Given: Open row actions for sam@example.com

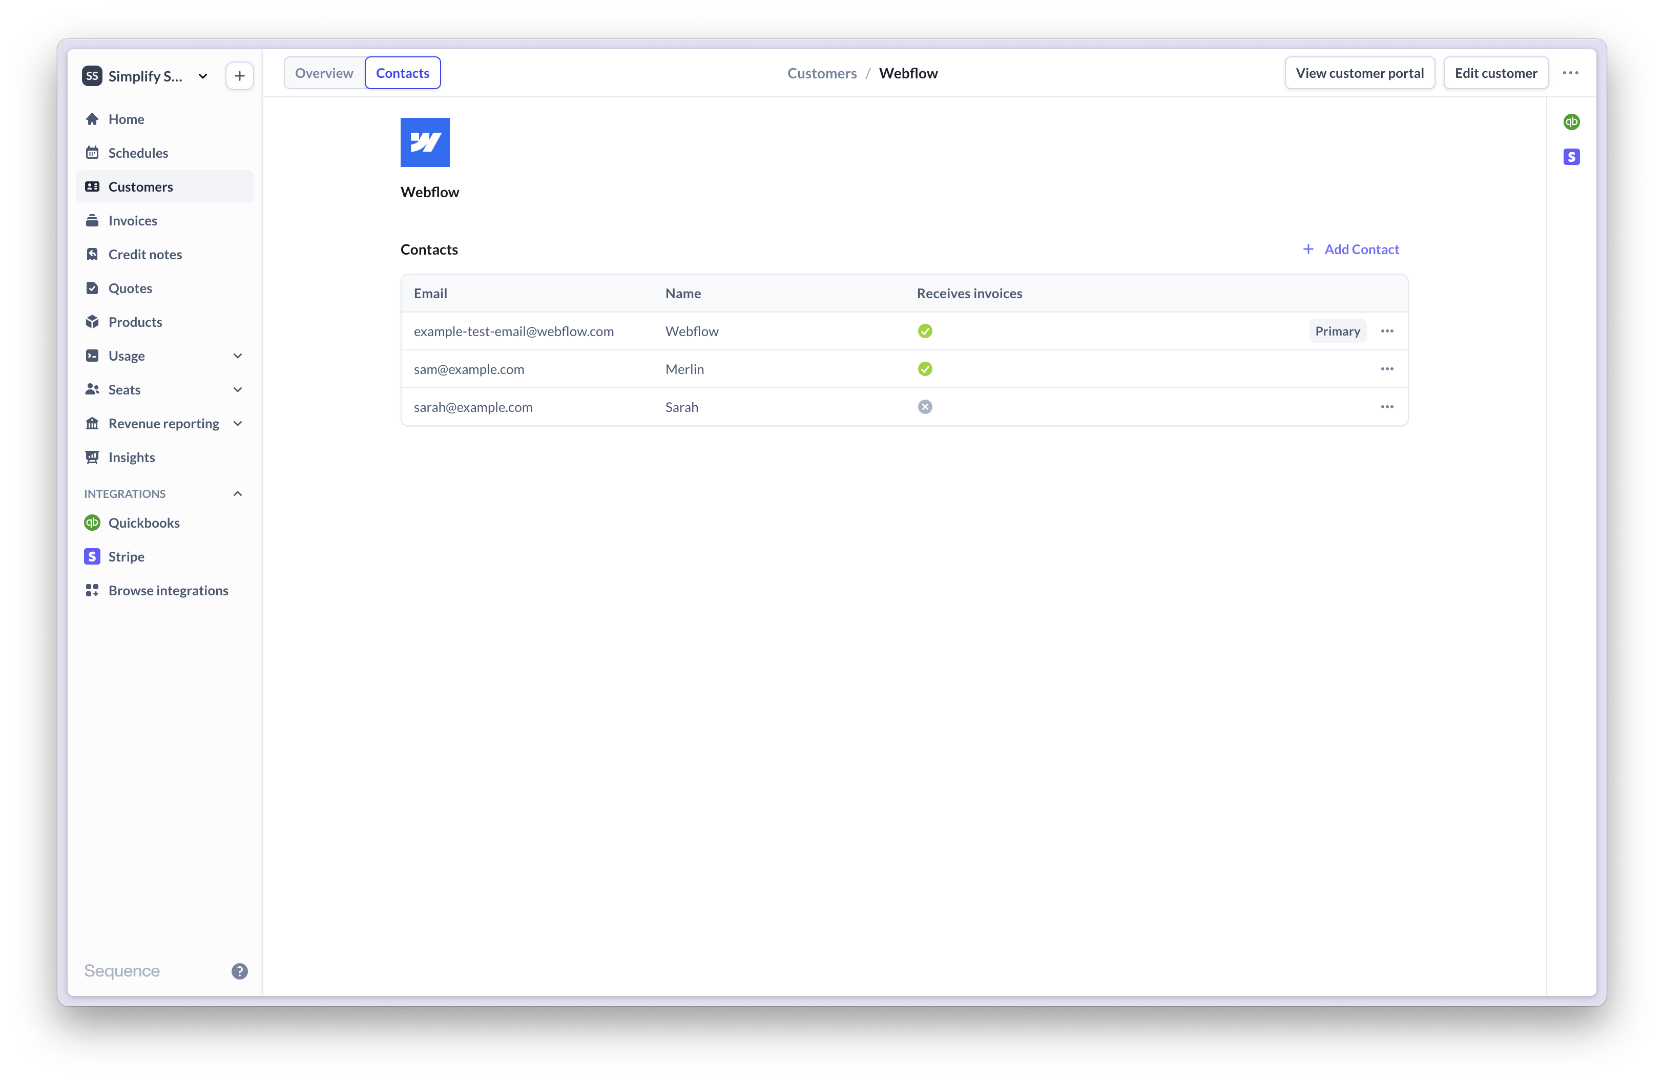Looking at the screenshot, I should (x=1387, y=369).
